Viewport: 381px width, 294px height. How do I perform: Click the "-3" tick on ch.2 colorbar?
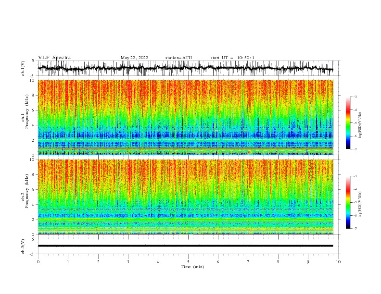coord(355,176)
